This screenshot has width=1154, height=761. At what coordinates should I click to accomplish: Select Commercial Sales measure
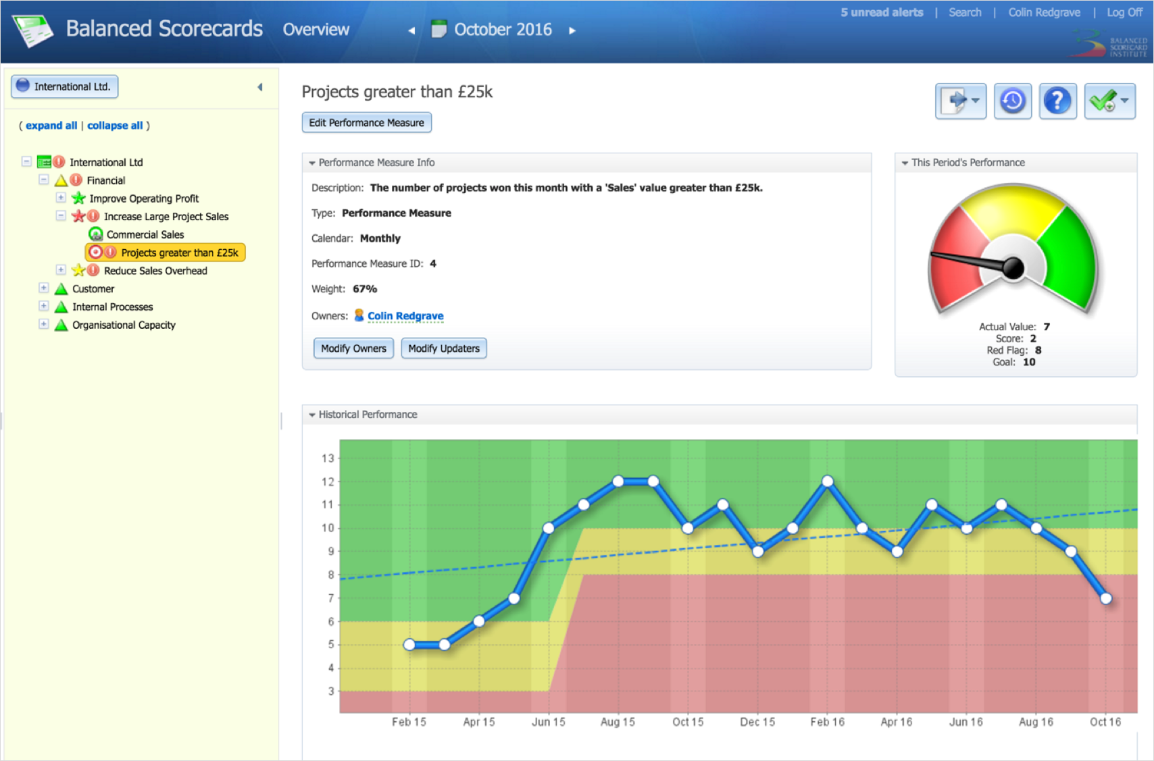pos(145,234)
